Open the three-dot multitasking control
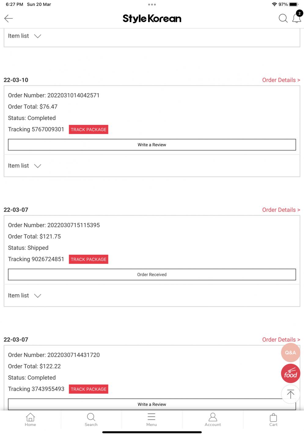Image resolution: width=304 pixels, height=436 pixels. coord(152,5)
